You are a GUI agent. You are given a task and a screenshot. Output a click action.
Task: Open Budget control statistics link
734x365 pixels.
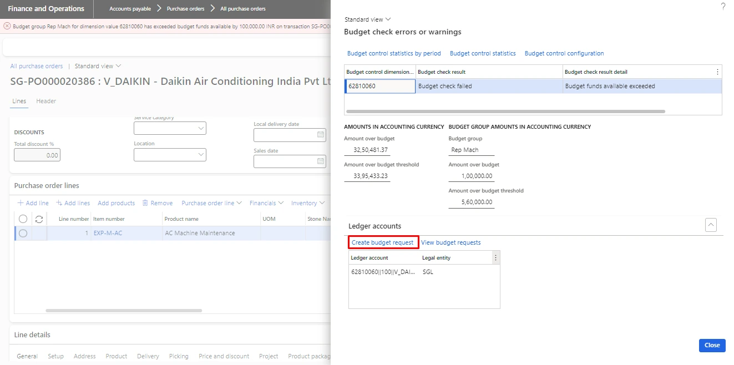pyautogui.click(x=483, y=53)
